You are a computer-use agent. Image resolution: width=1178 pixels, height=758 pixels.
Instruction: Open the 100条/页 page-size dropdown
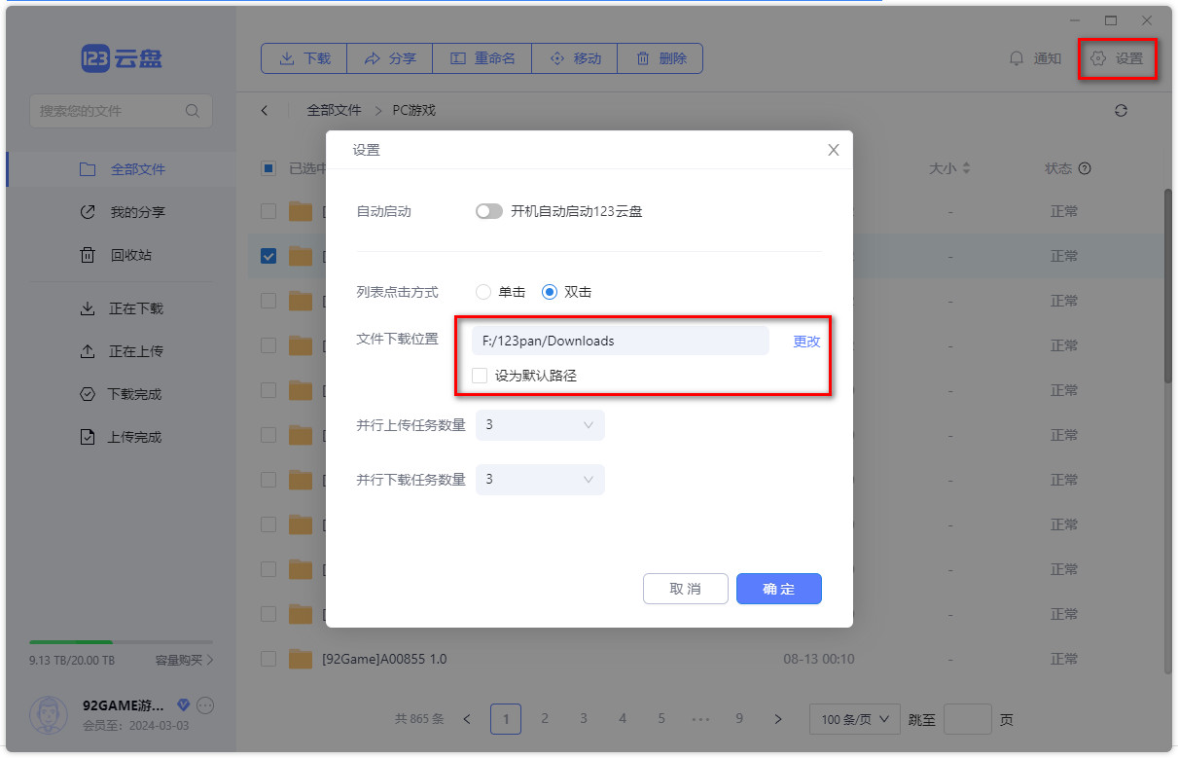tap(854, 718)
